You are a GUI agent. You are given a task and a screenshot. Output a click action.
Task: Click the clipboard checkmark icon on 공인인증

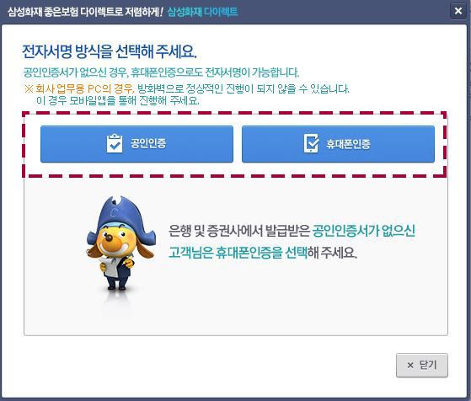115,143
